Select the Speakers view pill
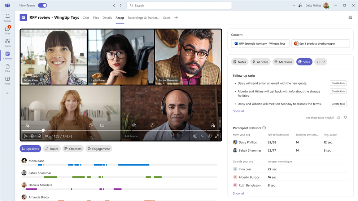The height and width of the screenshot is (201, 358). pyautogui.click(x=30, y=148)
